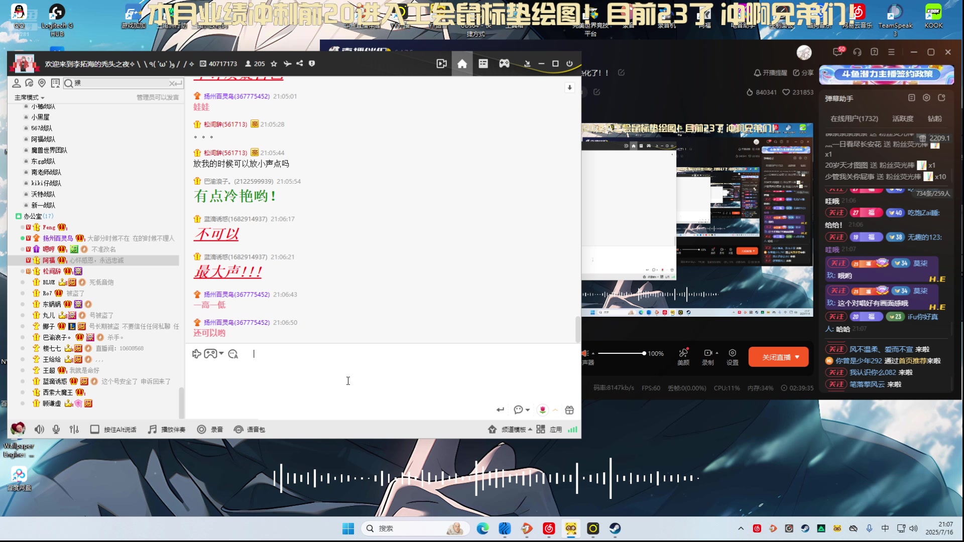Toggle the YY microphone
Viewport: 964px width, 542px height.
[x=56, y=430]
